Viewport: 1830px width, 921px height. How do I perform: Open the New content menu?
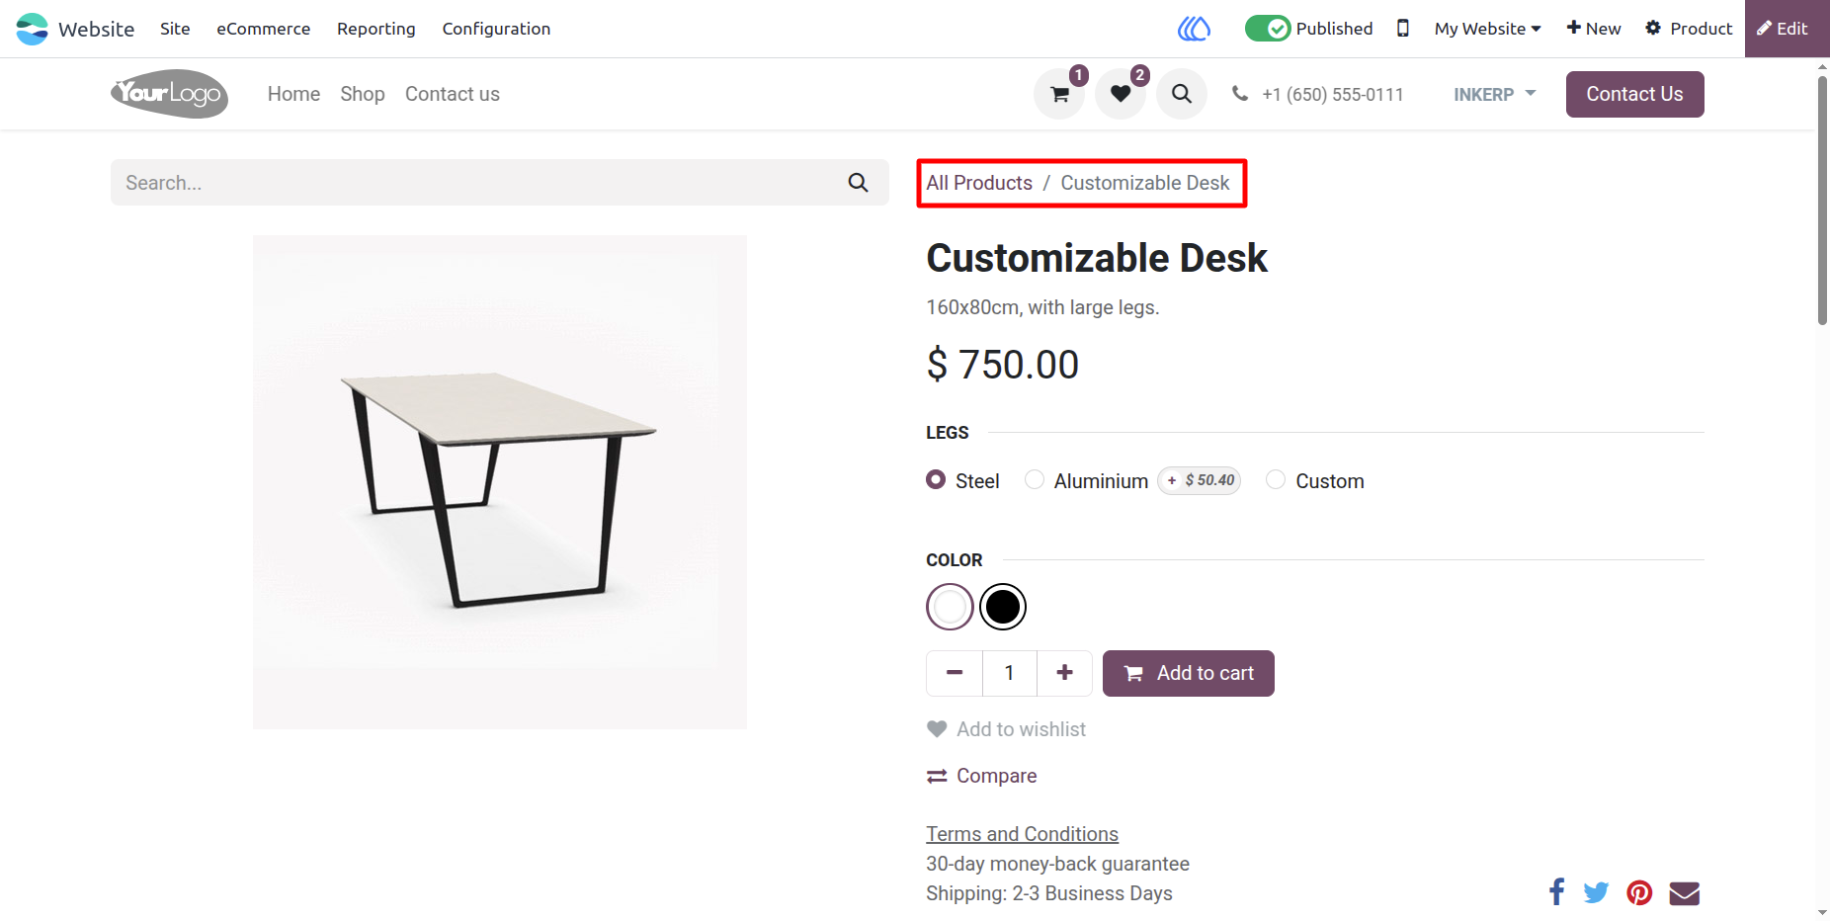click(1594, 29)
